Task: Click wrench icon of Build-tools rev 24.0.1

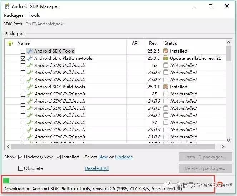Action: point(30,116)
